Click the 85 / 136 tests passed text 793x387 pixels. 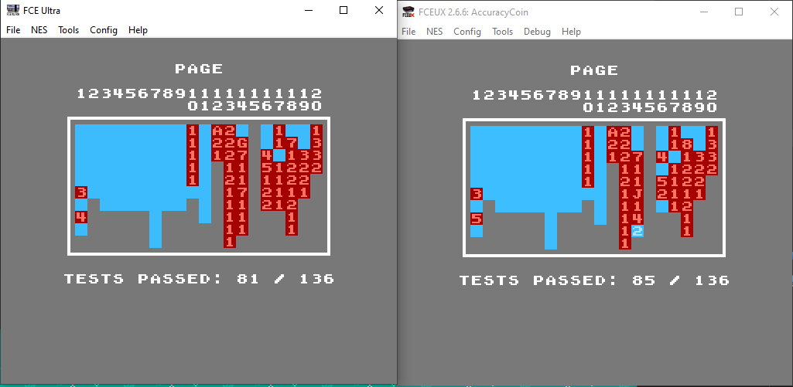[594, 280]
